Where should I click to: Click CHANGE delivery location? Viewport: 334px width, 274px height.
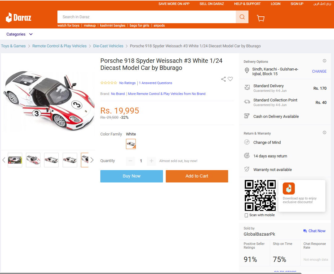click(319, 71)
